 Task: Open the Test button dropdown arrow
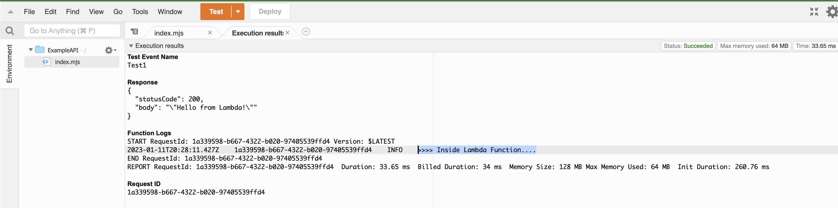click(x=238, y=12)
